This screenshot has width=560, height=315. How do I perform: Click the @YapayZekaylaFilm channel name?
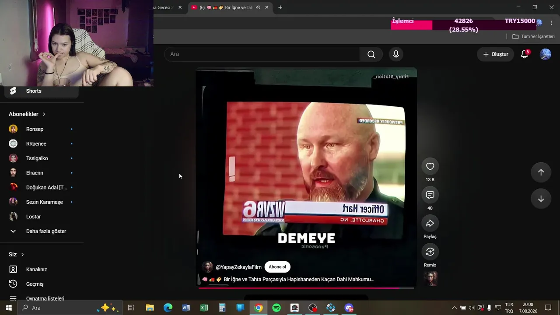tap(238, 267)
